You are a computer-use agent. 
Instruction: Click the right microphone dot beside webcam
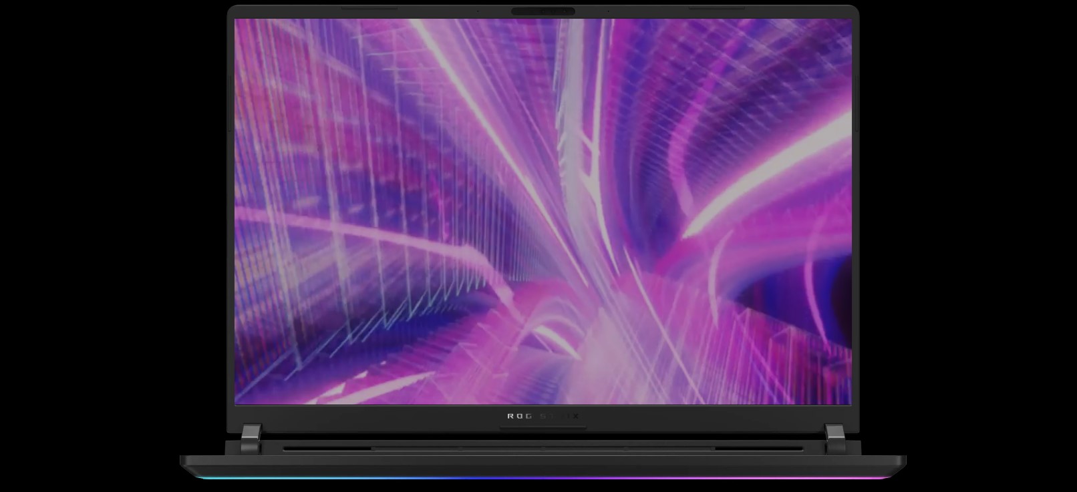point(608,11)
